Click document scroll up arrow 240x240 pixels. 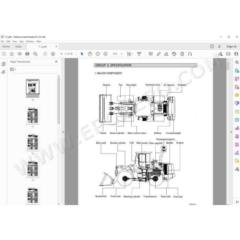click(228, 60)
